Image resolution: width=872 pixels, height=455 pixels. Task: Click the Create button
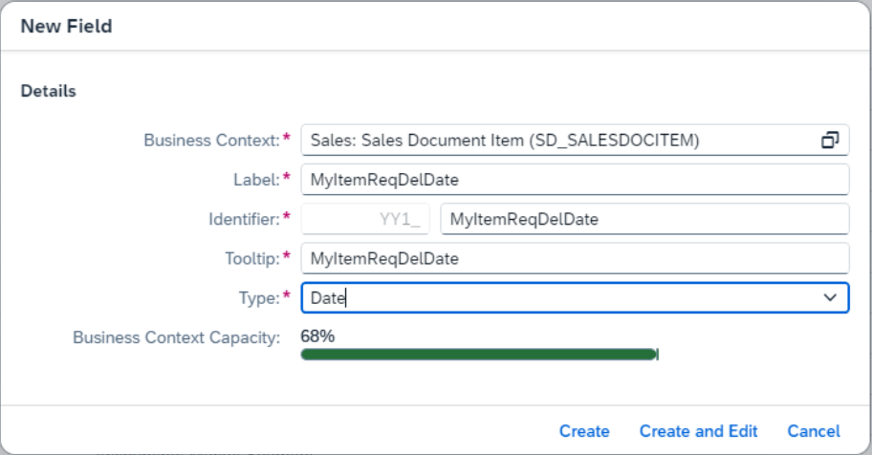[584, 431]
